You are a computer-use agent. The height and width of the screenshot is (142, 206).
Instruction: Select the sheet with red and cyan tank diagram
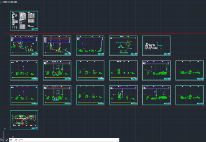click(x=123, y=46)
